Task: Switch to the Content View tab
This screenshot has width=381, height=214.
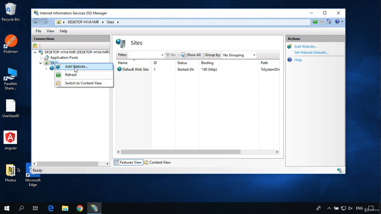Action: [157, 162]
